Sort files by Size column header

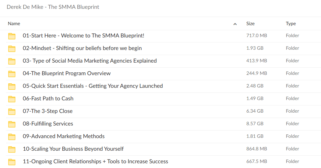250,24
